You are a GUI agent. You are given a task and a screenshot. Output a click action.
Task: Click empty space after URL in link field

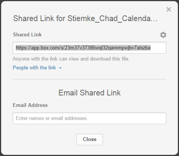[x=158, y=48]
